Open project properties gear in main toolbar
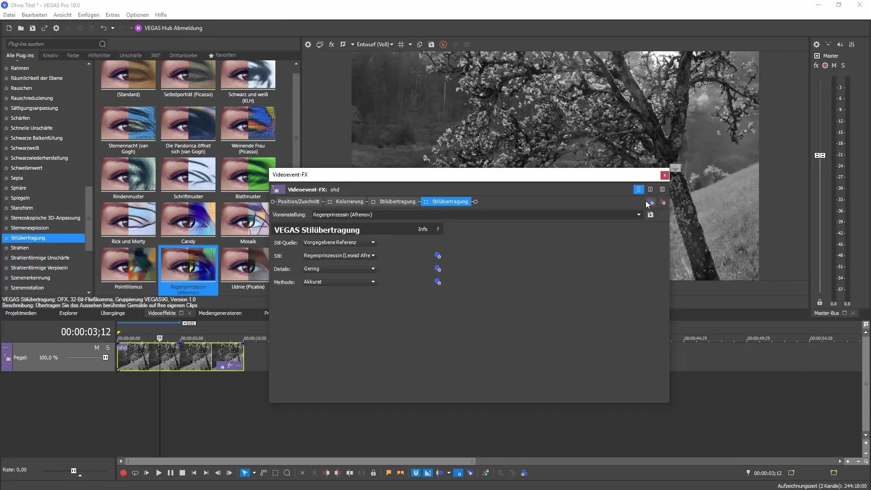Image resolution: width=871 pixels, height=490 pixels. (56, 28)
